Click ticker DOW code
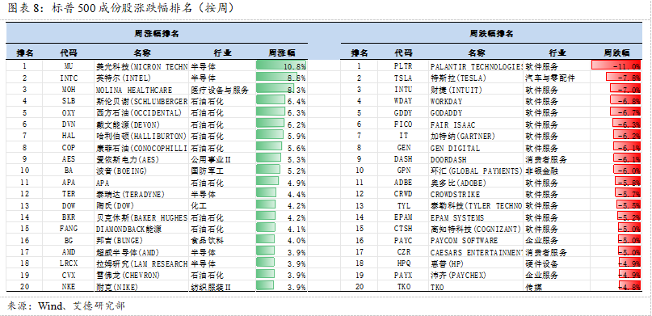This screenshot has width=652, height=316. click(x=69, y=206)
